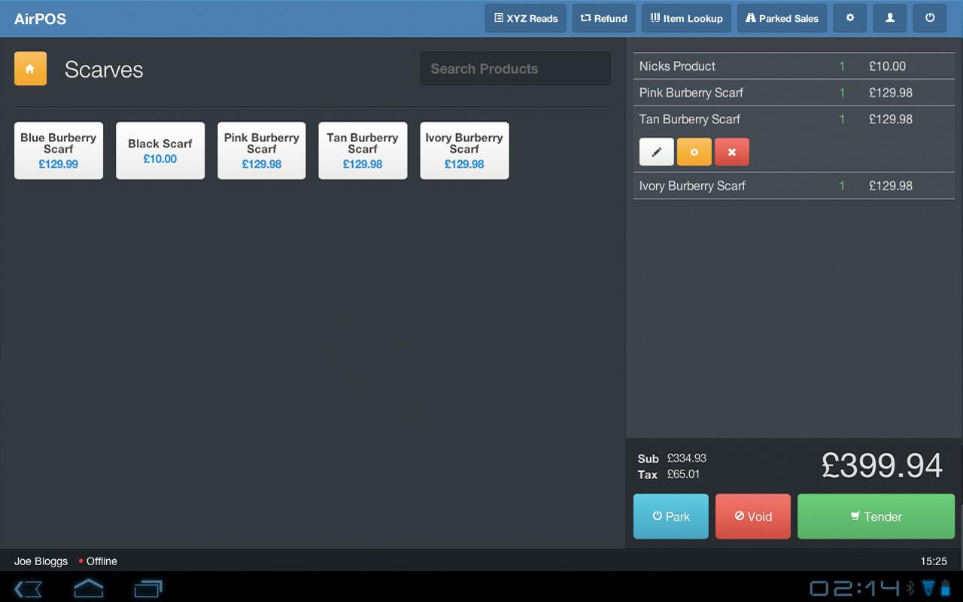Check the battery icon in system bar
Viewport: 963px width, 602px height.
coord(945,588)
